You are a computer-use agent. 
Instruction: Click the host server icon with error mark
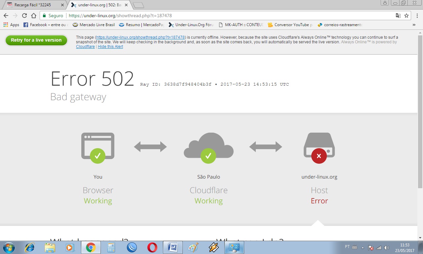pyautogui.click(x=319, y=148)
